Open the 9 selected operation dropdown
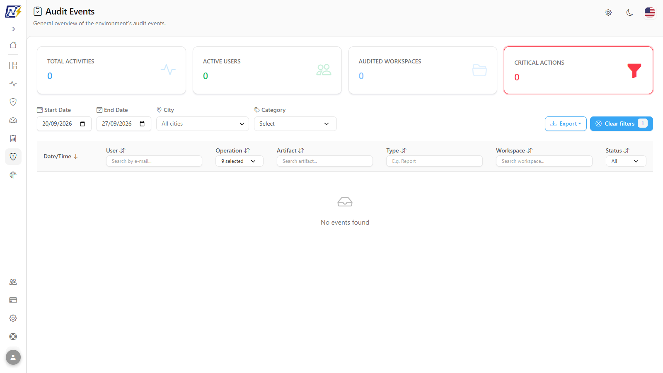The height and width of the screenshot is (373, 663). click(x=240, y=161)
